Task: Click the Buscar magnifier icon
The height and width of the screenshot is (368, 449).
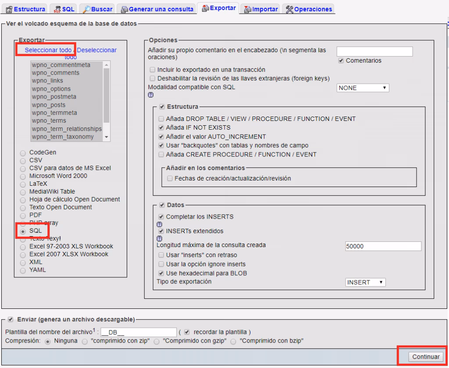Action: coord(86,10)
